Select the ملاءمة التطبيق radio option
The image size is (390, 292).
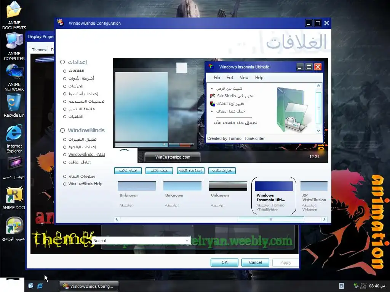(65, 109)
